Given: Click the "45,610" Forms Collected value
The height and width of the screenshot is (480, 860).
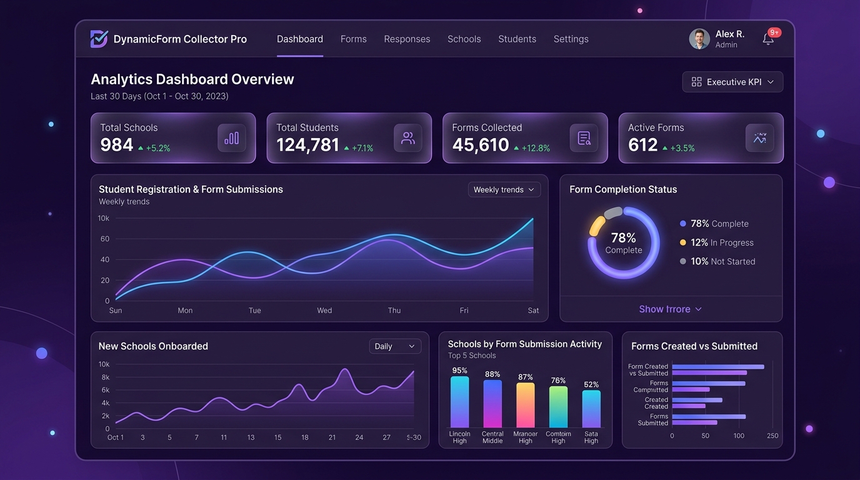Looking at the screenshot, I should [481, 145].
